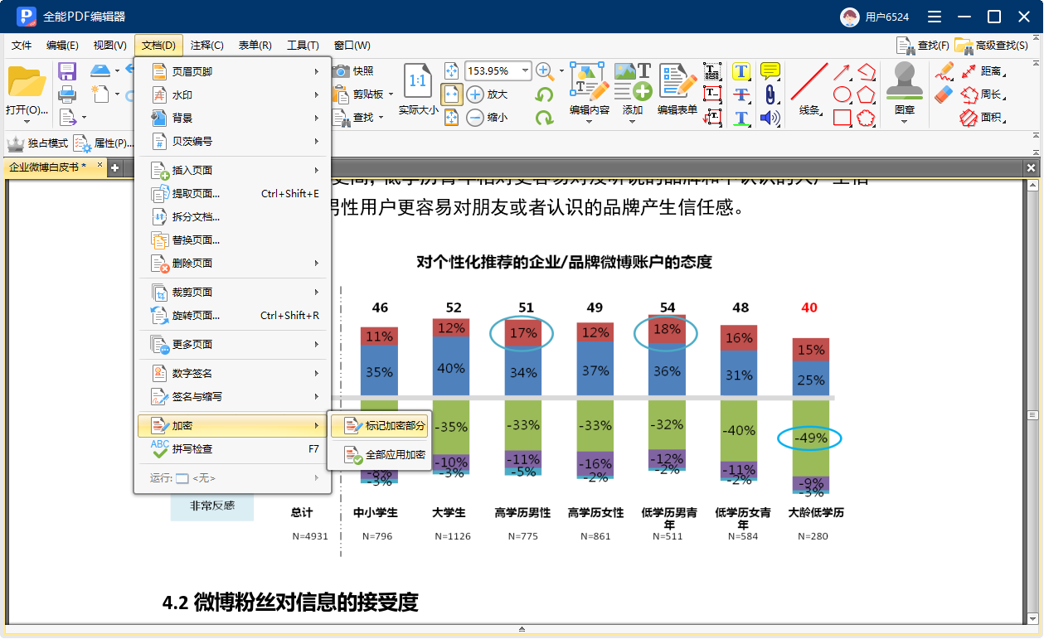The height and width of the screenshot is (639, 1044).
Task: Toggle Exclusive Mode (独占模式)
Action: coord(37,143)
